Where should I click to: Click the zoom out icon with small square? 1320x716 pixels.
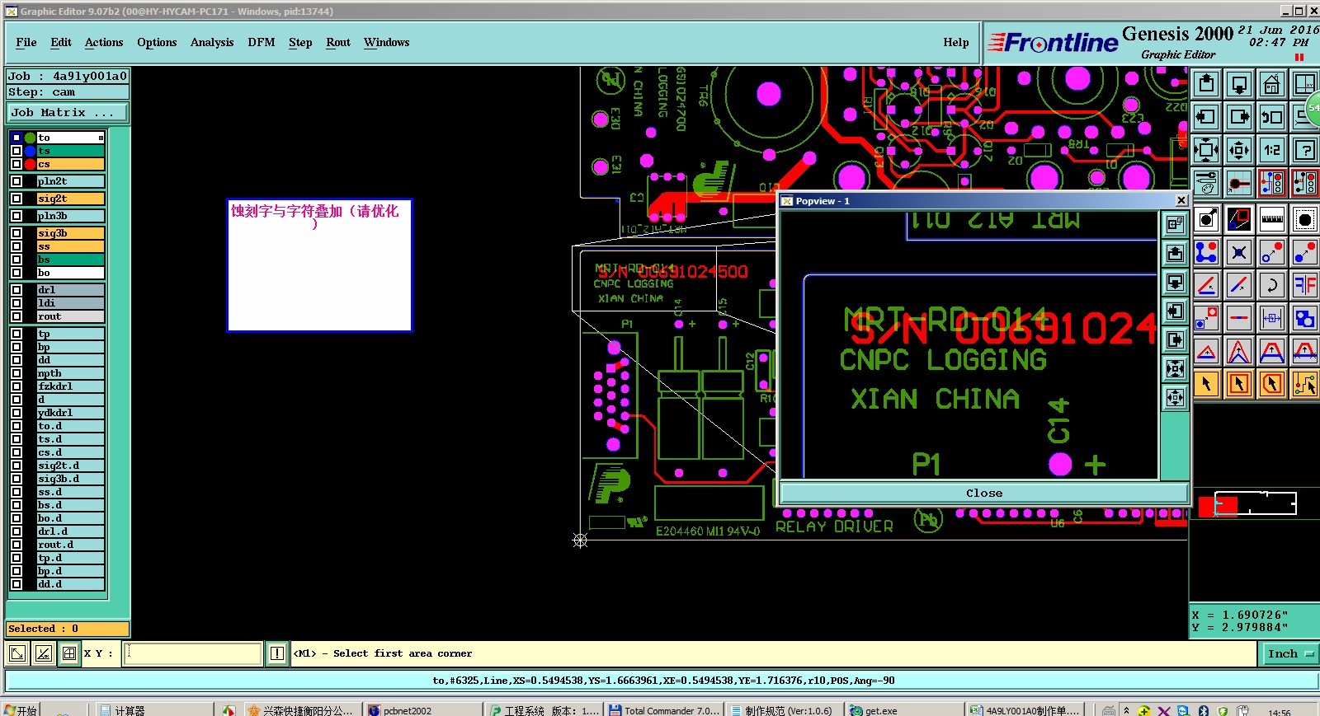[1239, 150]
